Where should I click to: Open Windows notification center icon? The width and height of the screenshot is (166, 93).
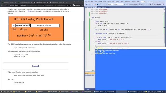[163, 92]
